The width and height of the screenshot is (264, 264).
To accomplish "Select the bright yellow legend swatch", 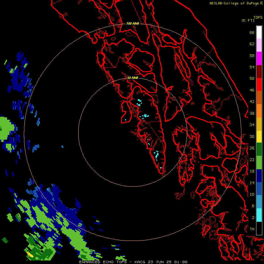I will click(259, 136).
